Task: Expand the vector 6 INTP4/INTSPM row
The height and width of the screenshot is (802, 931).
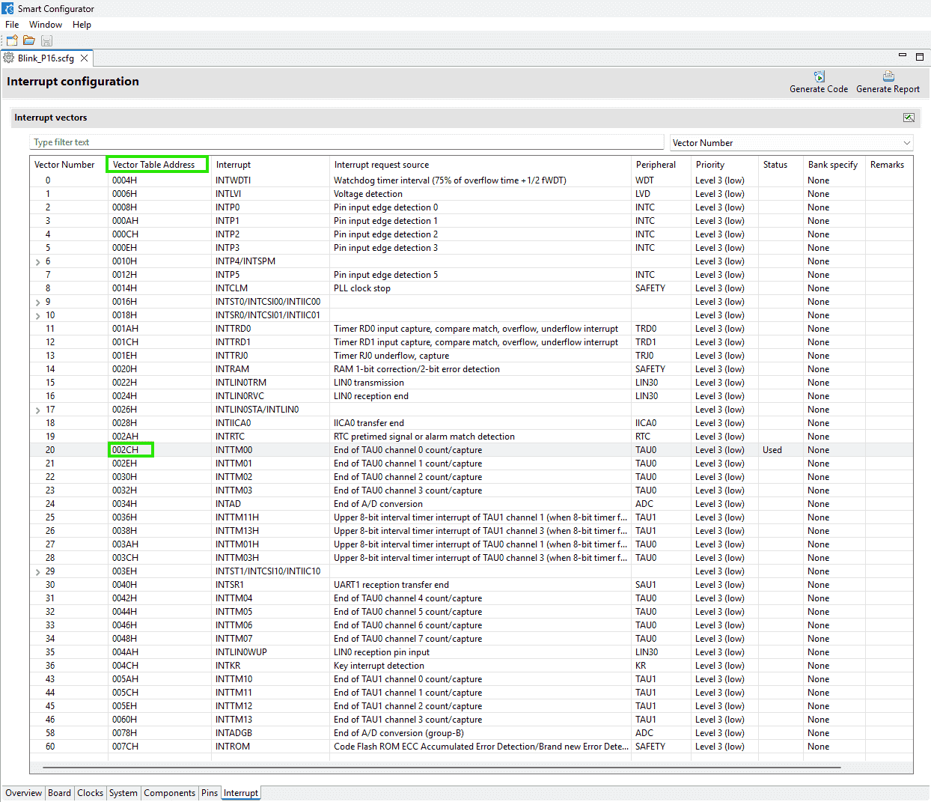Action: tap(38, 262)
